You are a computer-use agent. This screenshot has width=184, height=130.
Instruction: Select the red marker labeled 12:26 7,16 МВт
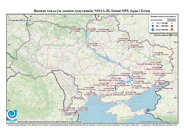pos(154,73)
